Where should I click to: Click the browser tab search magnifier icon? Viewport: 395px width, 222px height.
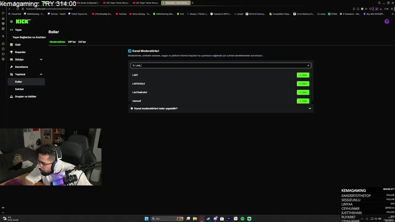coord(379,3)
